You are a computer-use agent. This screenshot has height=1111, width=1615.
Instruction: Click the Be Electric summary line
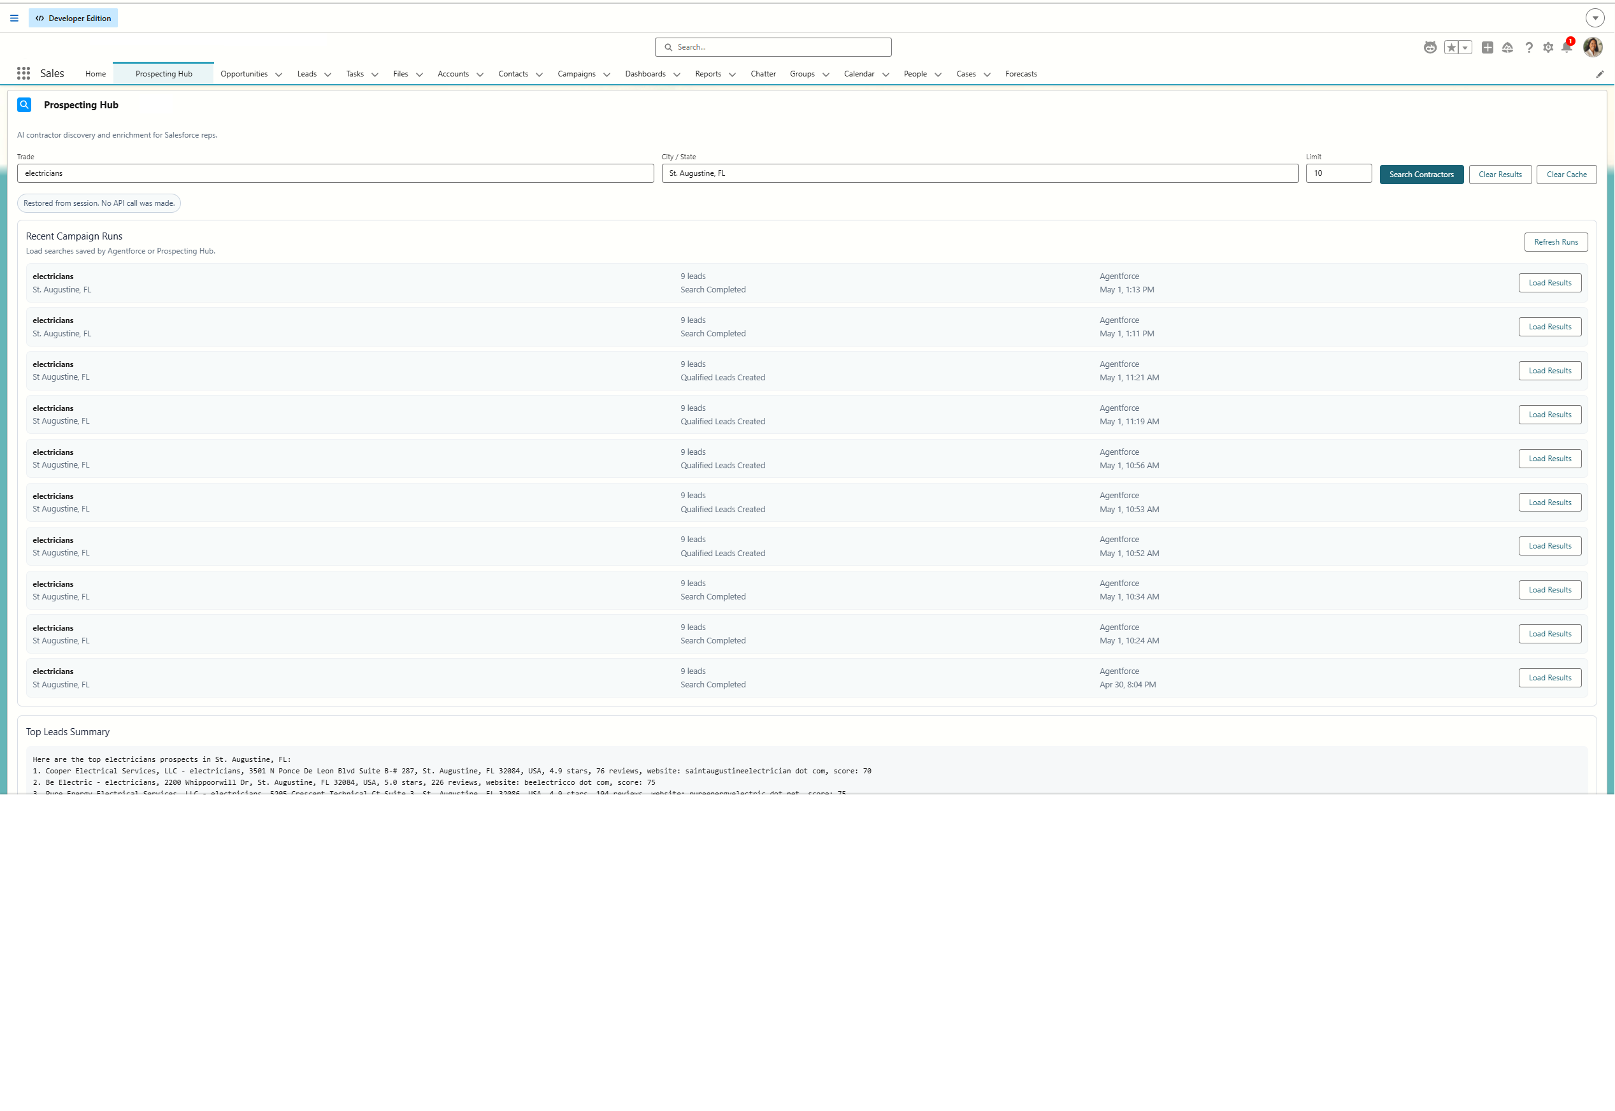click(344, 782)
